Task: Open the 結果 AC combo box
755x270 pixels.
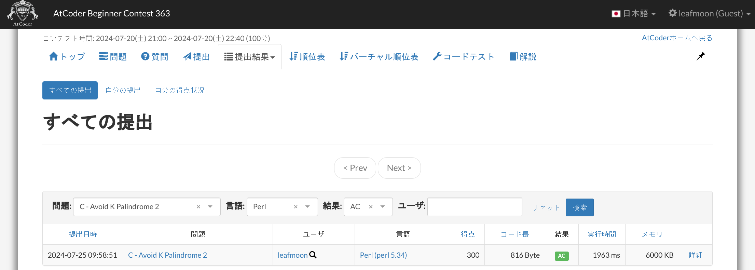Action: [x=368, y=207]
